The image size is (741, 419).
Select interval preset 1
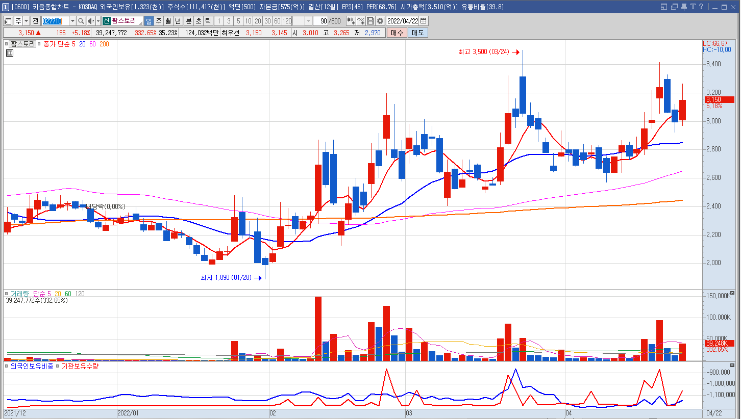tap(218, 21)
